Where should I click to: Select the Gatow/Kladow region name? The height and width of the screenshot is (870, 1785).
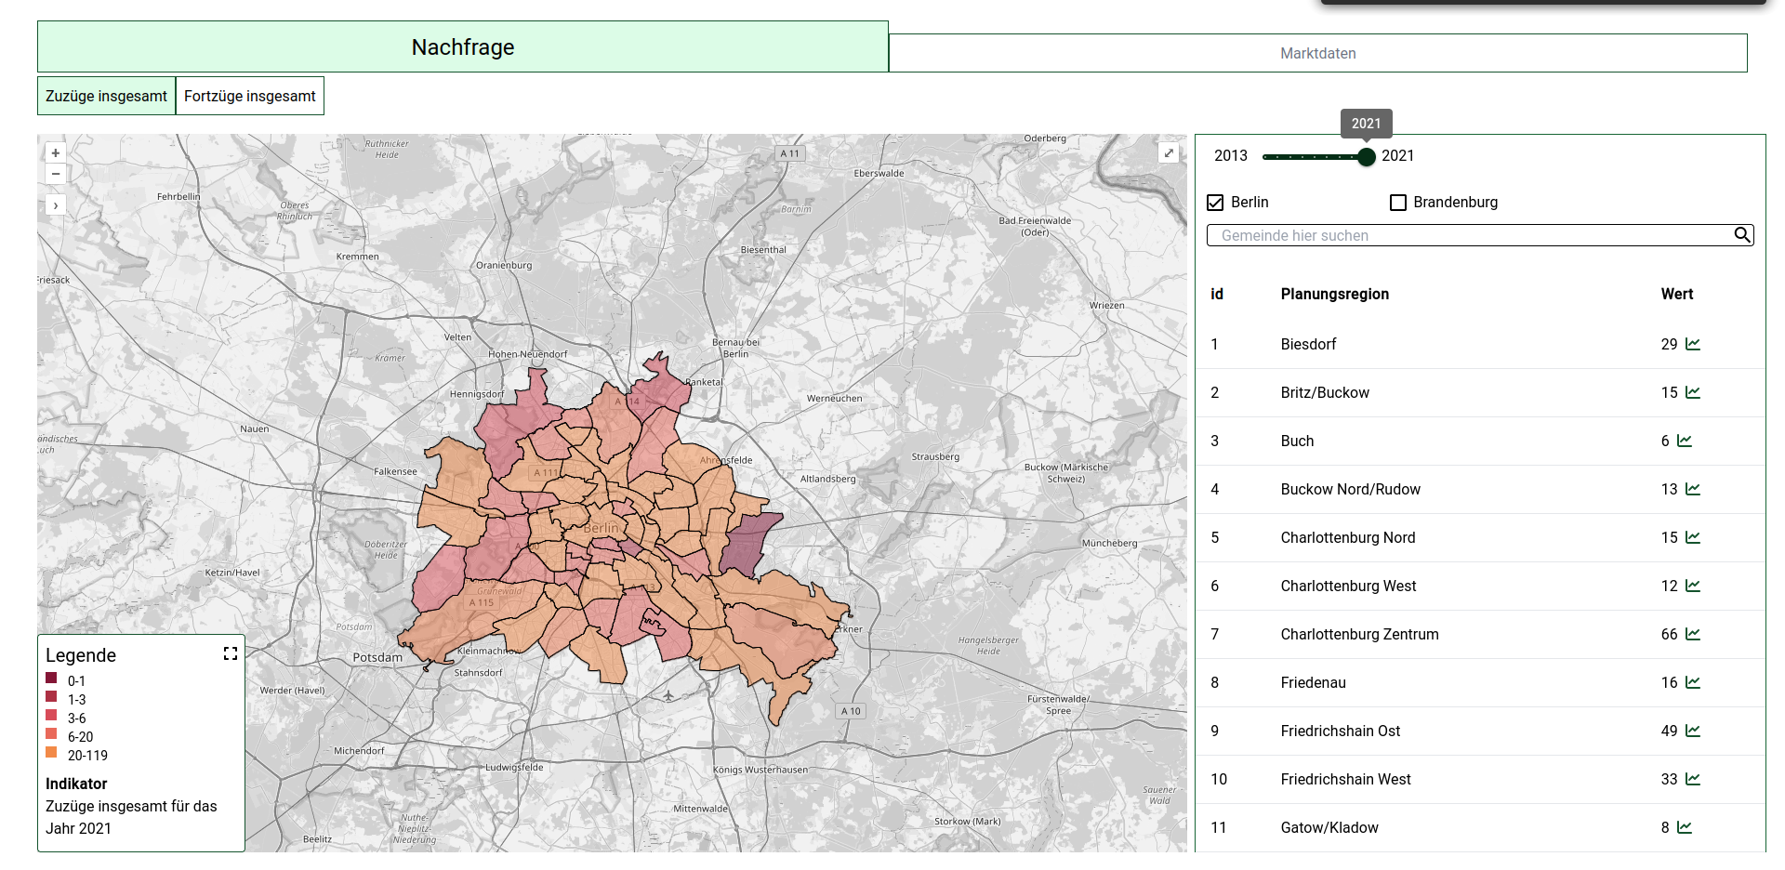[x=1329, y=827]
